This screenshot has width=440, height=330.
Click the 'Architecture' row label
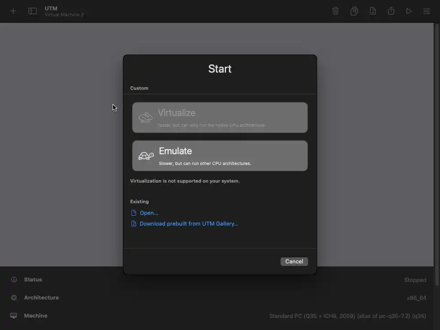pos(41,297)
